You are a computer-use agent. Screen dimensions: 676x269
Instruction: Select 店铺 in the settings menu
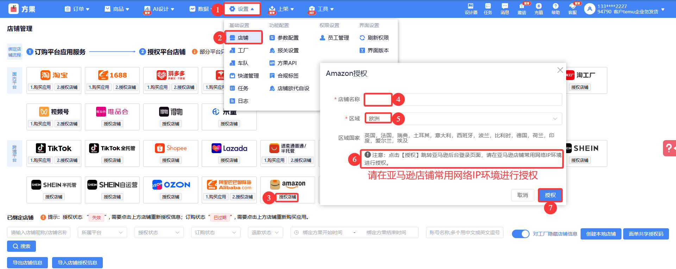tap(243, 38)
